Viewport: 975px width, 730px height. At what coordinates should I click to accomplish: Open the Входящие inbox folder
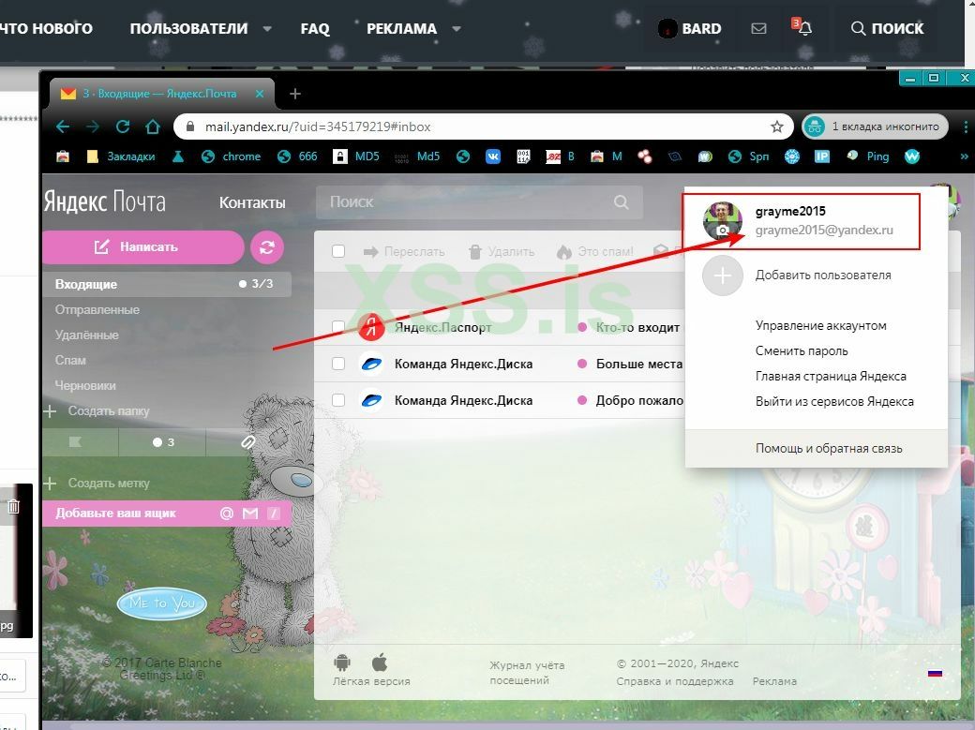pyautogui.click(x=167, y=284)
